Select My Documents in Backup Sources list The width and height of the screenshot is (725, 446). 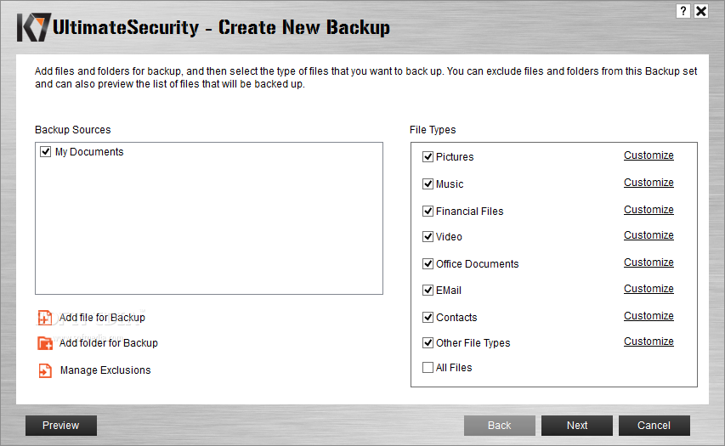89,152
